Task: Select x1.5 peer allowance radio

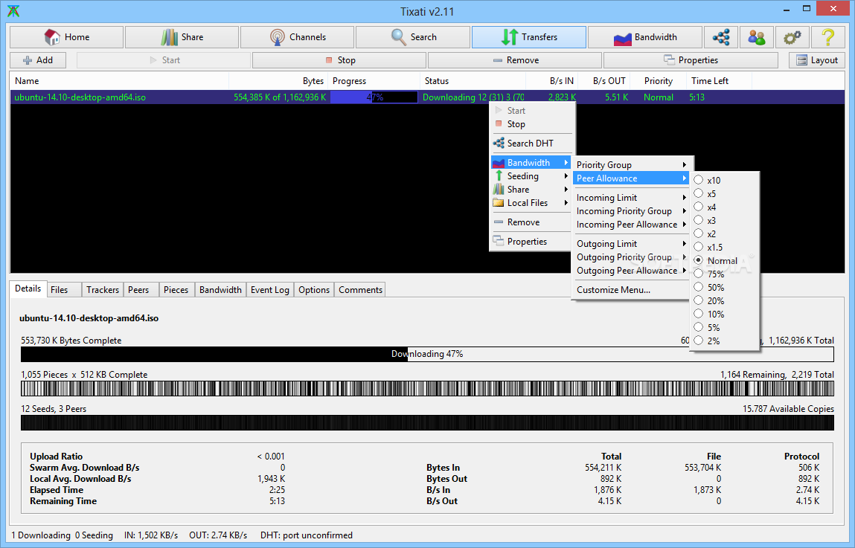Action: click(698, 247)
